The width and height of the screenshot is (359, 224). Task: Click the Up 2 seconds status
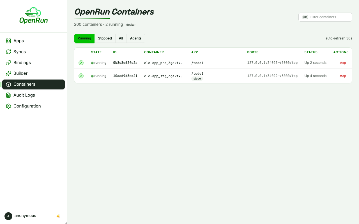[x=315, y=63]
